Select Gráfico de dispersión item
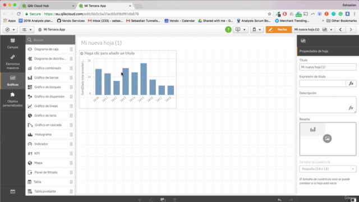359x202 pixels. (50, 97)
